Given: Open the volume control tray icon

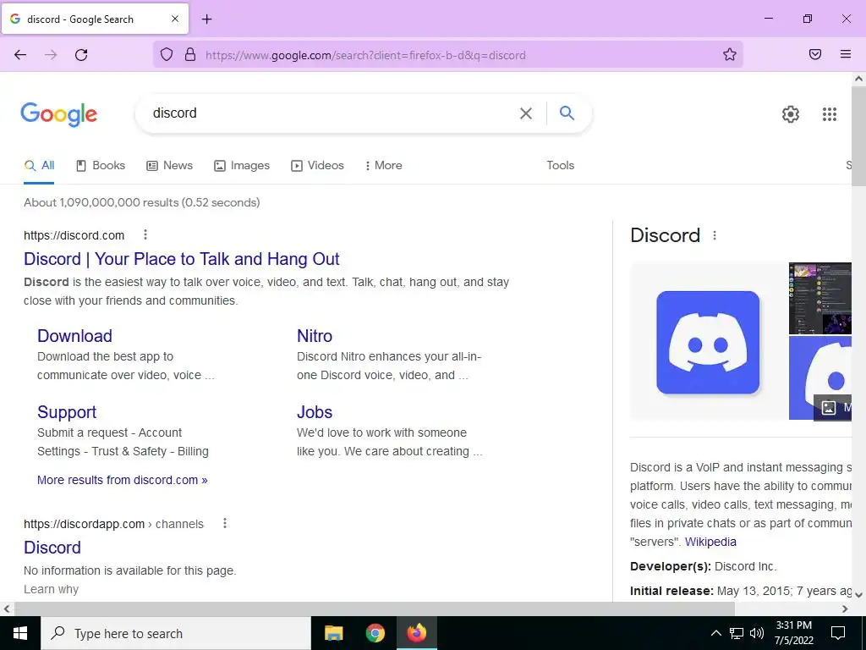Looking at the screenshot, I should (757, 633).
